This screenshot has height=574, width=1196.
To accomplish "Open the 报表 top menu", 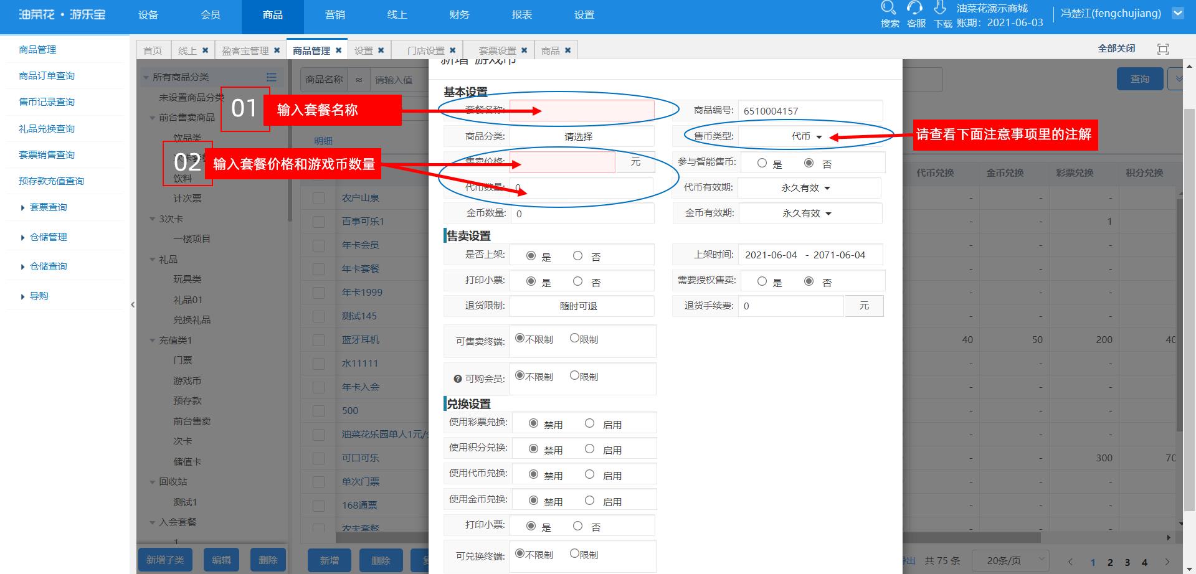I will pyautogui.click(x=522, y=15).
